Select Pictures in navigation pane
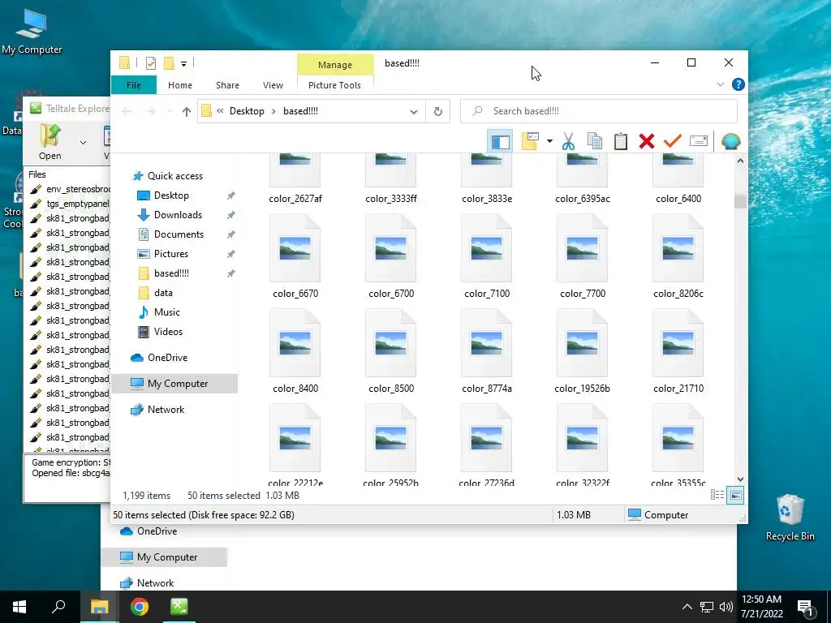831x623 pixels. coord(170,254)
